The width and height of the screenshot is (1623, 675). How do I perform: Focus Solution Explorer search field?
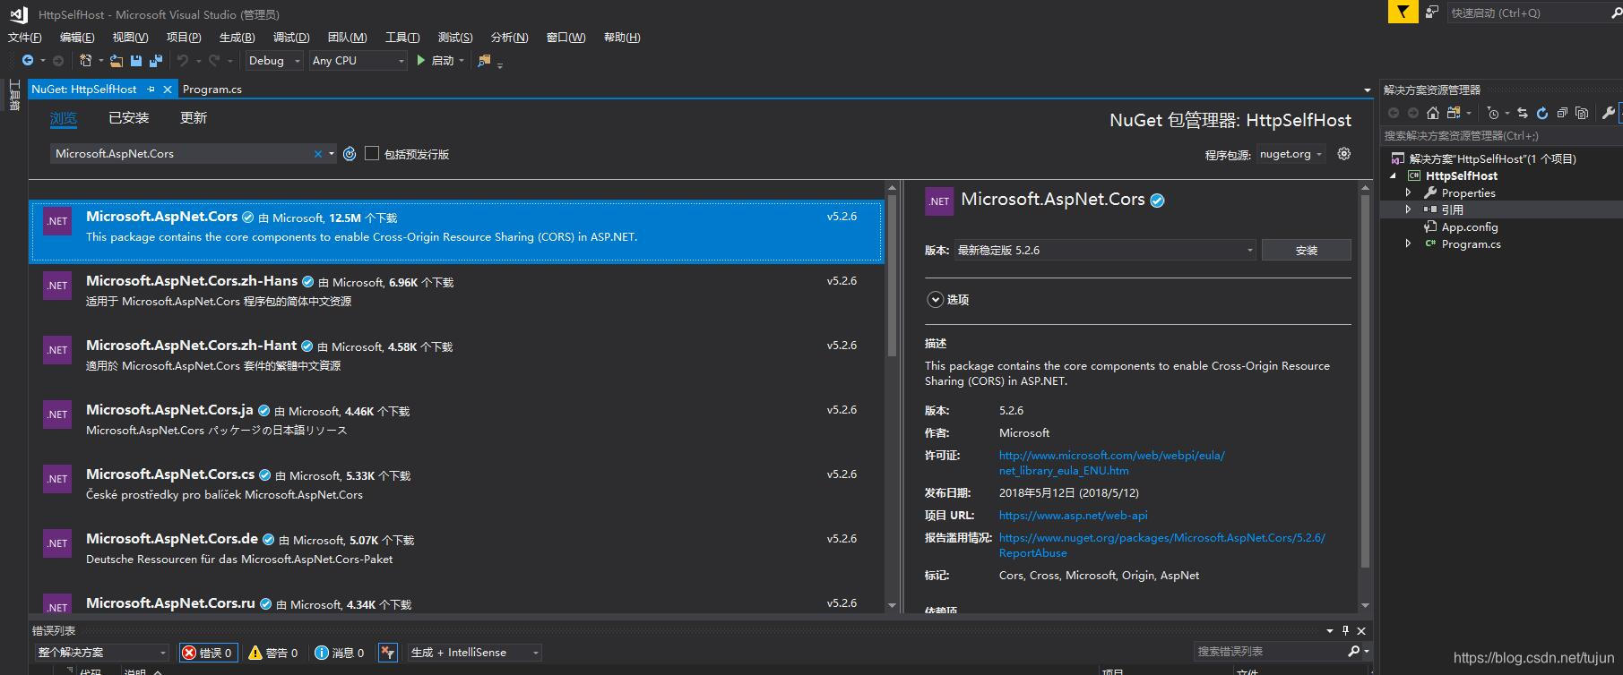1501,136
